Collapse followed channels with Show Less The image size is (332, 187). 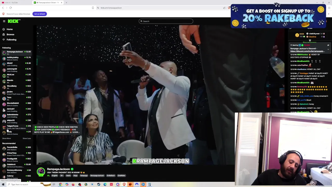(x=27, y=138)
